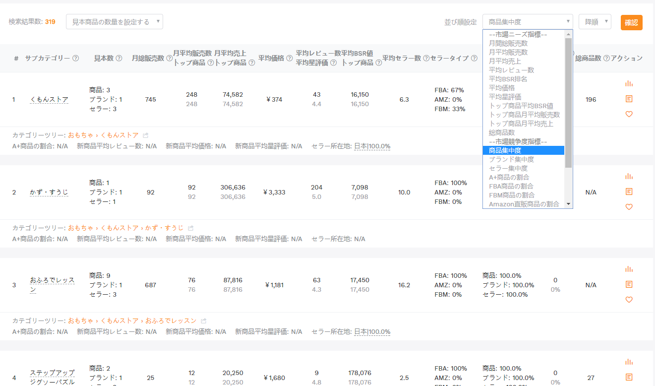This screenshot has width=655, height=386.
Task: Click monthly total sales 745 cell
Action: (x=151, y=99)
